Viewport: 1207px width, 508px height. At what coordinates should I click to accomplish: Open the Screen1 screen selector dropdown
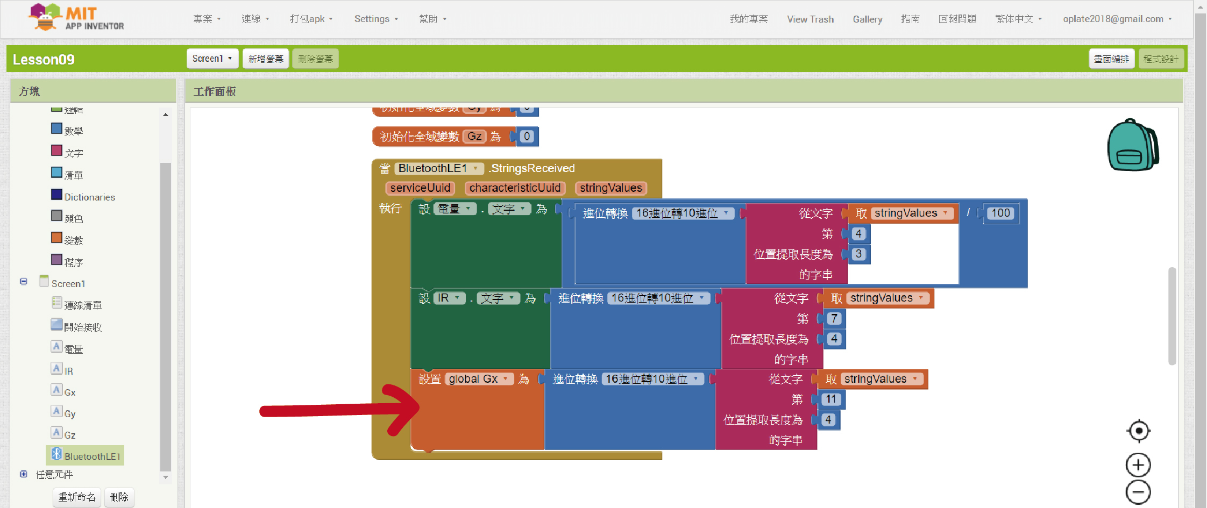point(212,59)
